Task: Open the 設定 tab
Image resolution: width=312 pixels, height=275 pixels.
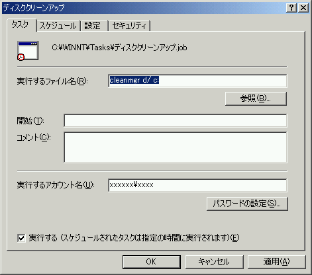Action: point(95,26)
